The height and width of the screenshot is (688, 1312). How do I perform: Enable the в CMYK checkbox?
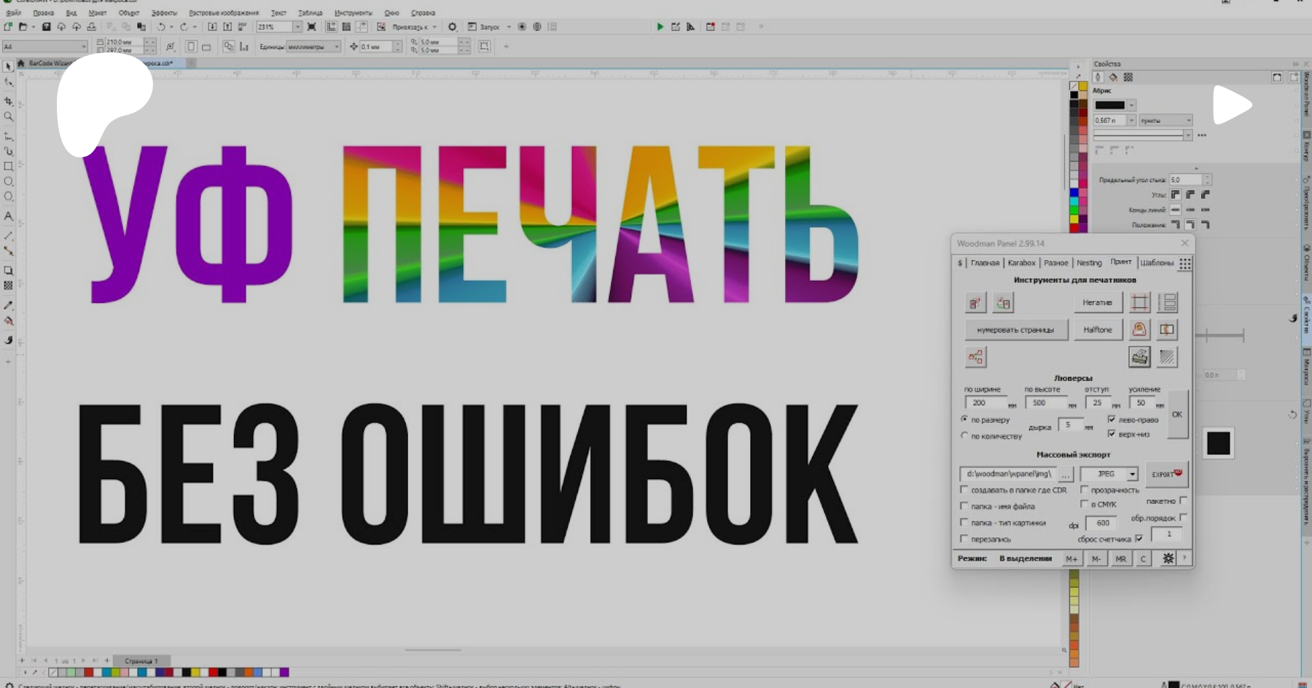1085,504
